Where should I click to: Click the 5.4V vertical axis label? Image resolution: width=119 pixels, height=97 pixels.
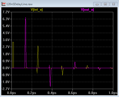(6, 26)
